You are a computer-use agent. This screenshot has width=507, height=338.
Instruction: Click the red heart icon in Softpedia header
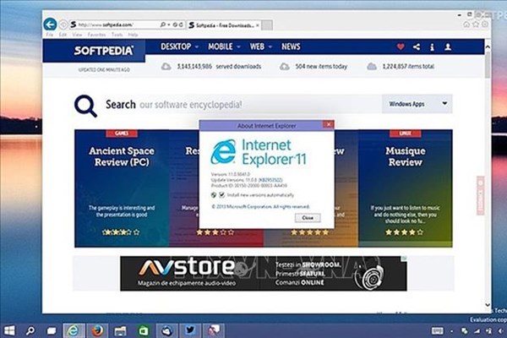tap(401, 47)
